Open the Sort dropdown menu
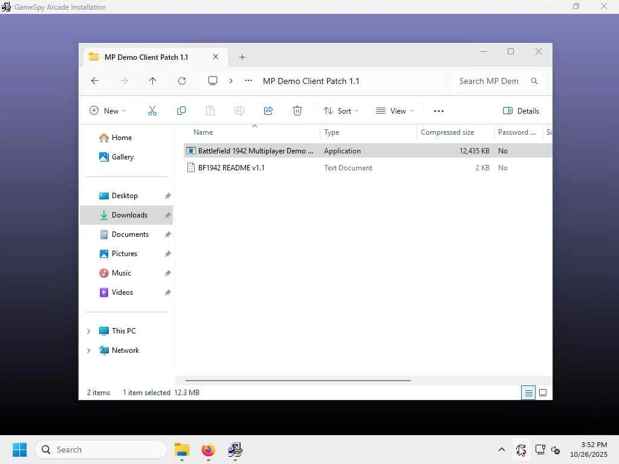The height and width of the screenshot is (464, 619). pyautogui.click(x=341, y=111)
